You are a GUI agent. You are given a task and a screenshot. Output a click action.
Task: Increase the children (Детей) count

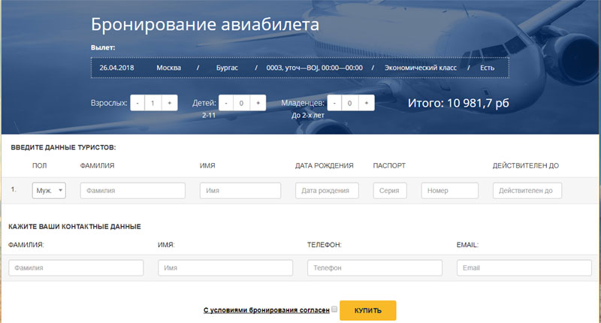tap(258, 103)
